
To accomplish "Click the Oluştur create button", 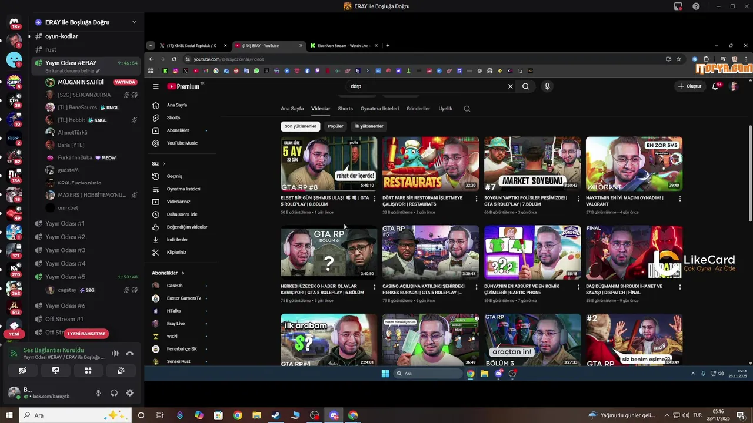I will [x=690, y=86].
